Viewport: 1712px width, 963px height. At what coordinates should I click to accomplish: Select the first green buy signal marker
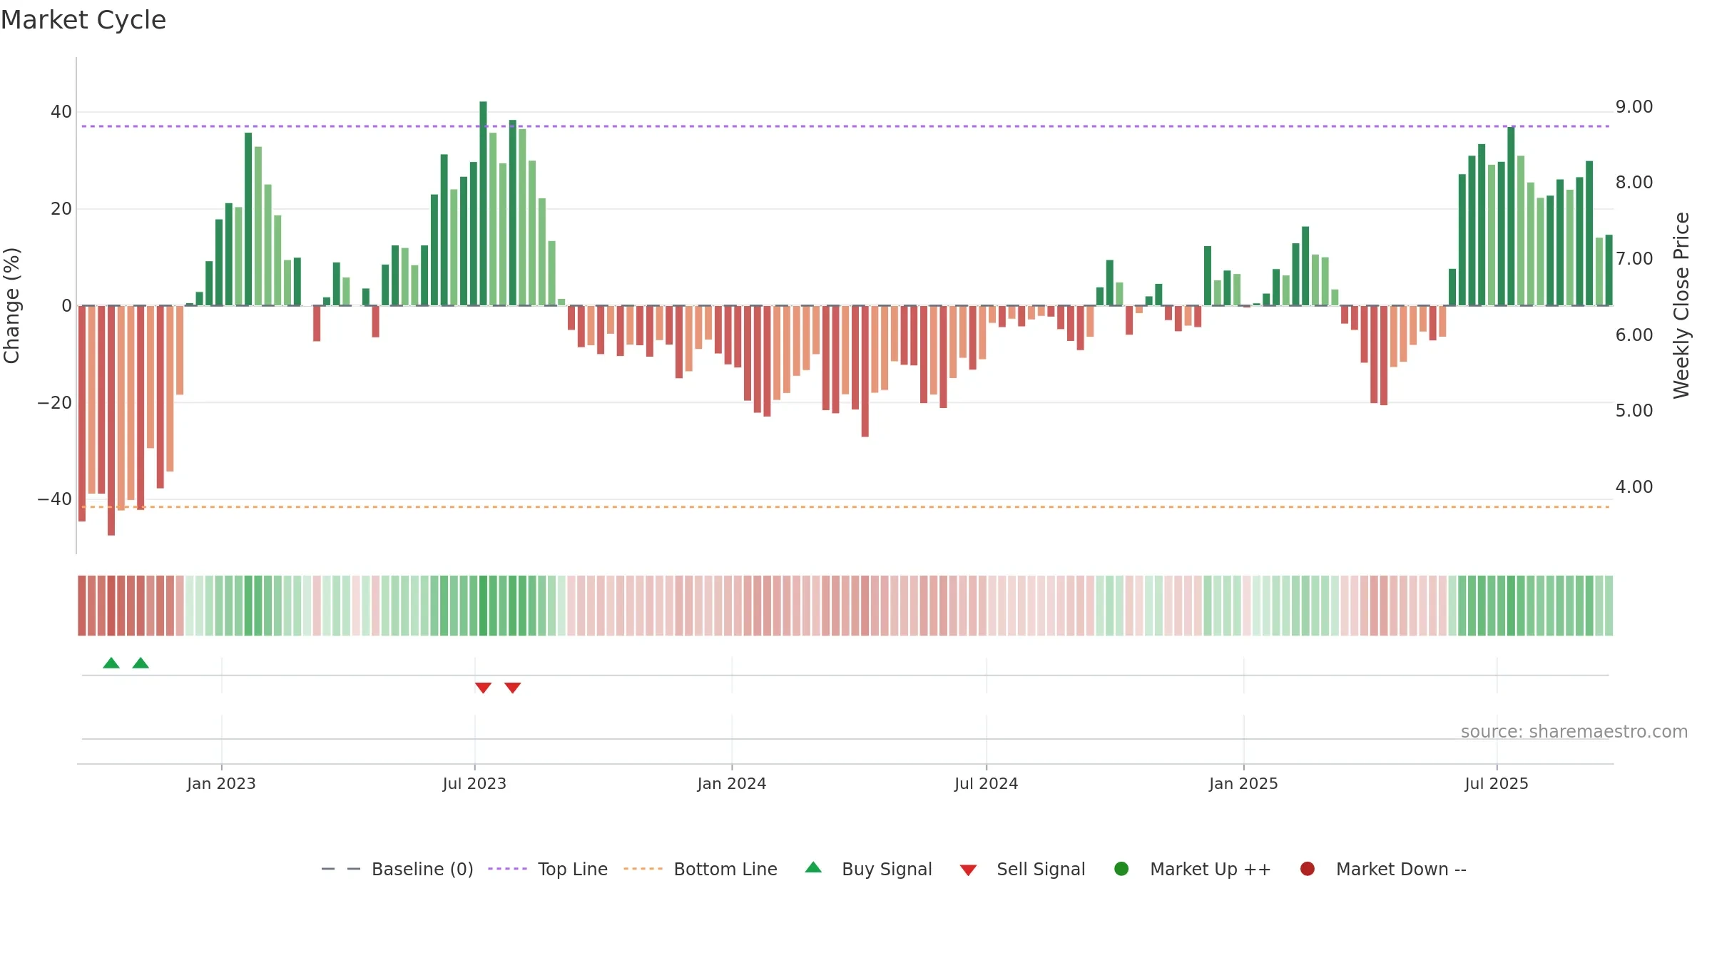(x=111, y=663)
